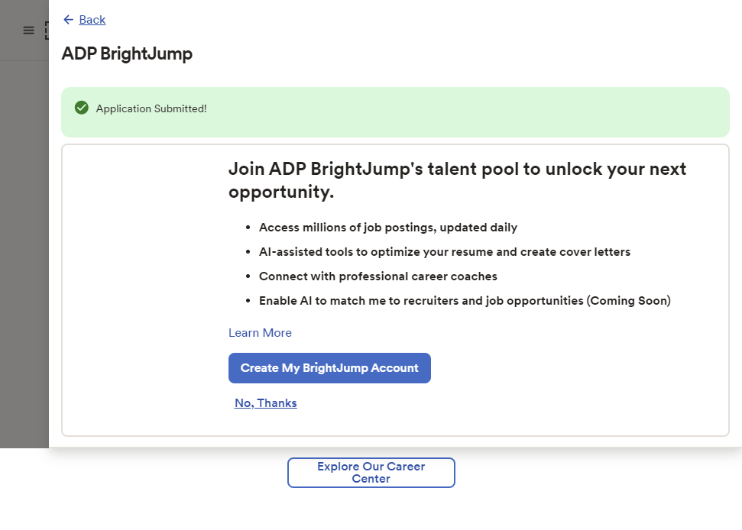Click the talent pool heading text
The image size is (742, 530).
[457, 181]
